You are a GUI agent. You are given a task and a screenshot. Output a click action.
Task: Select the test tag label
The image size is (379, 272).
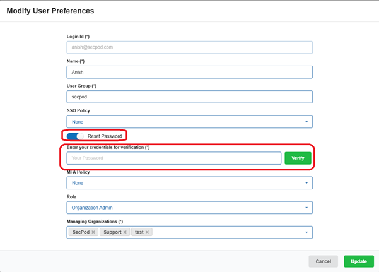click(x=139, y=232)
